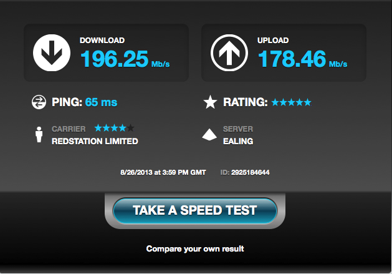Click the server location pyramid icon

209,134
